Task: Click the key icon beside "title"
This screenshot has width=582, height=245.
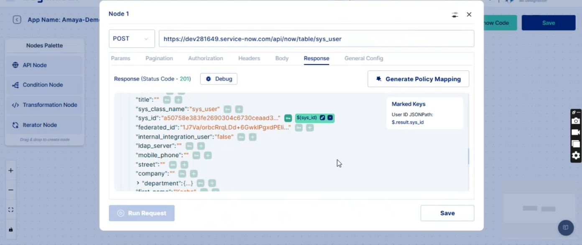Action: click(x=167, y=100)
